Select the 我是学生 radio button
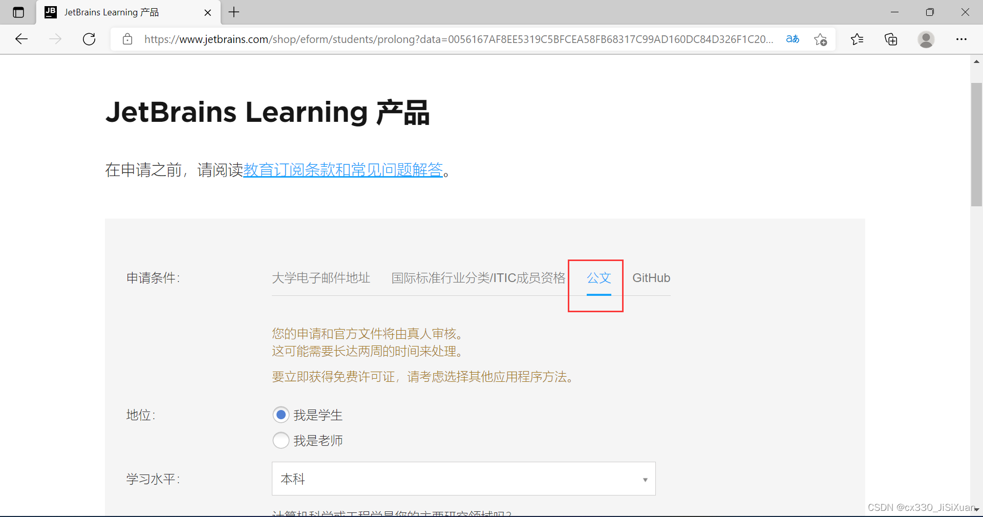Screen dimensions: 983x517 (281, 415)
